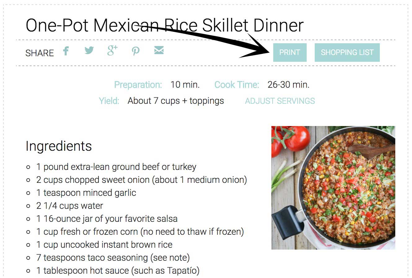Email the recipe with the envelope icon
Image resolution: width=412 pixels, height=278 pixels.
[x=159, y=50]
